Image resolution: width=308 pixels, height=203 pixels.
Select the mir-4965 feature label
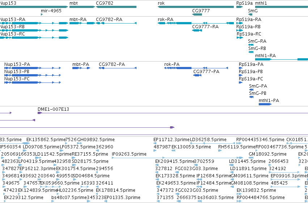tap(51, 11)
